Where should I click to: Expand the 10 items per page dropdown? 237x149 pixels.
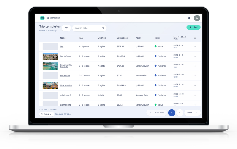(47, 114)
